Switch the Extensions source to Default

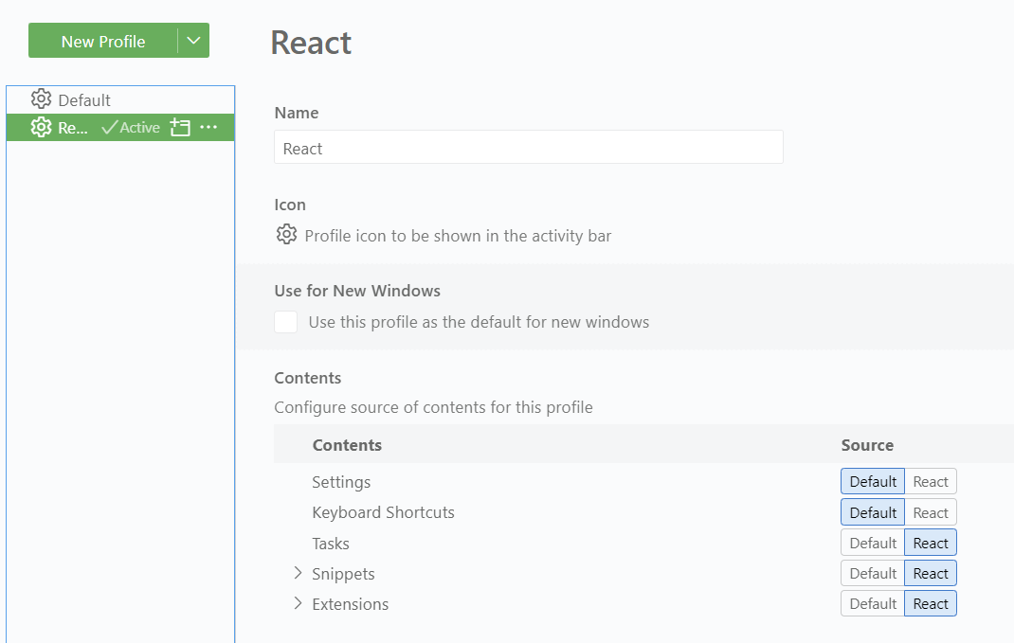click(871, 603)
